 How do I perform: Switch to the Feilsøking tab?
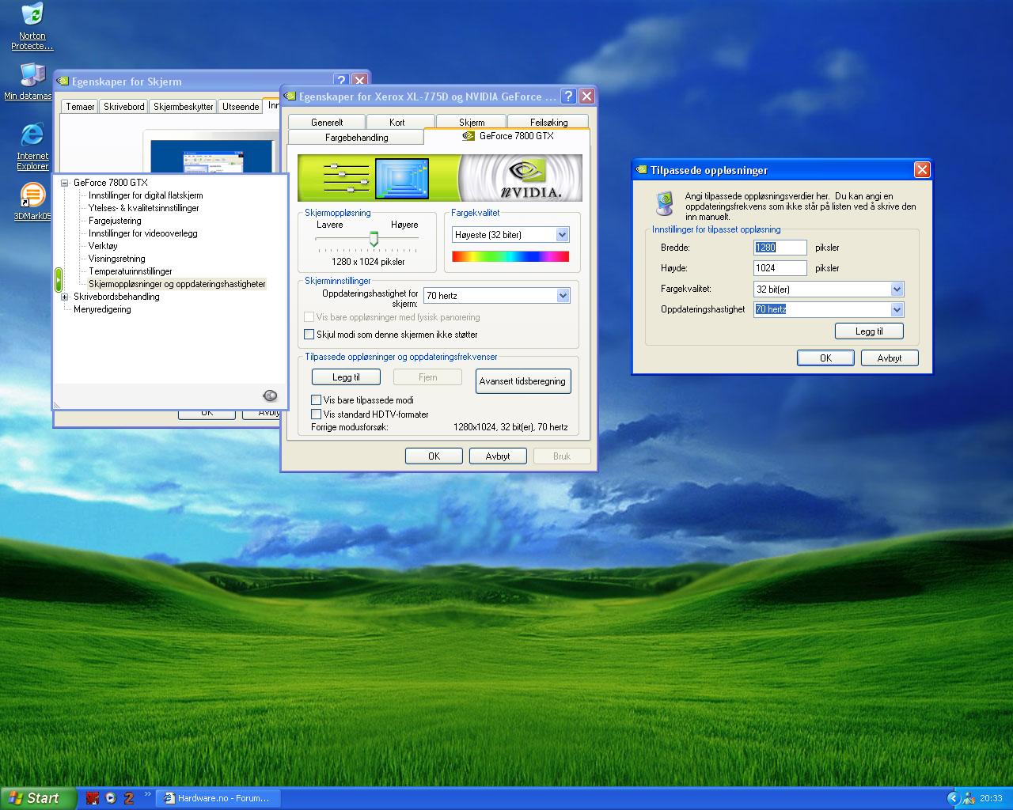(549, 123)
